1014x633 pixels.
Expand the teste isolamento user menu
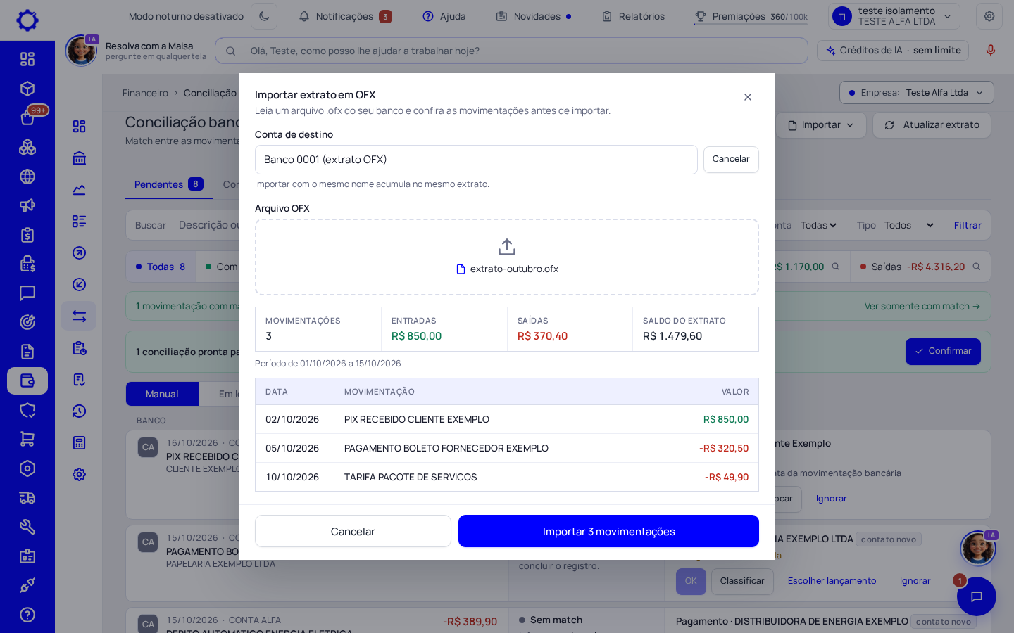pos(894,16)
